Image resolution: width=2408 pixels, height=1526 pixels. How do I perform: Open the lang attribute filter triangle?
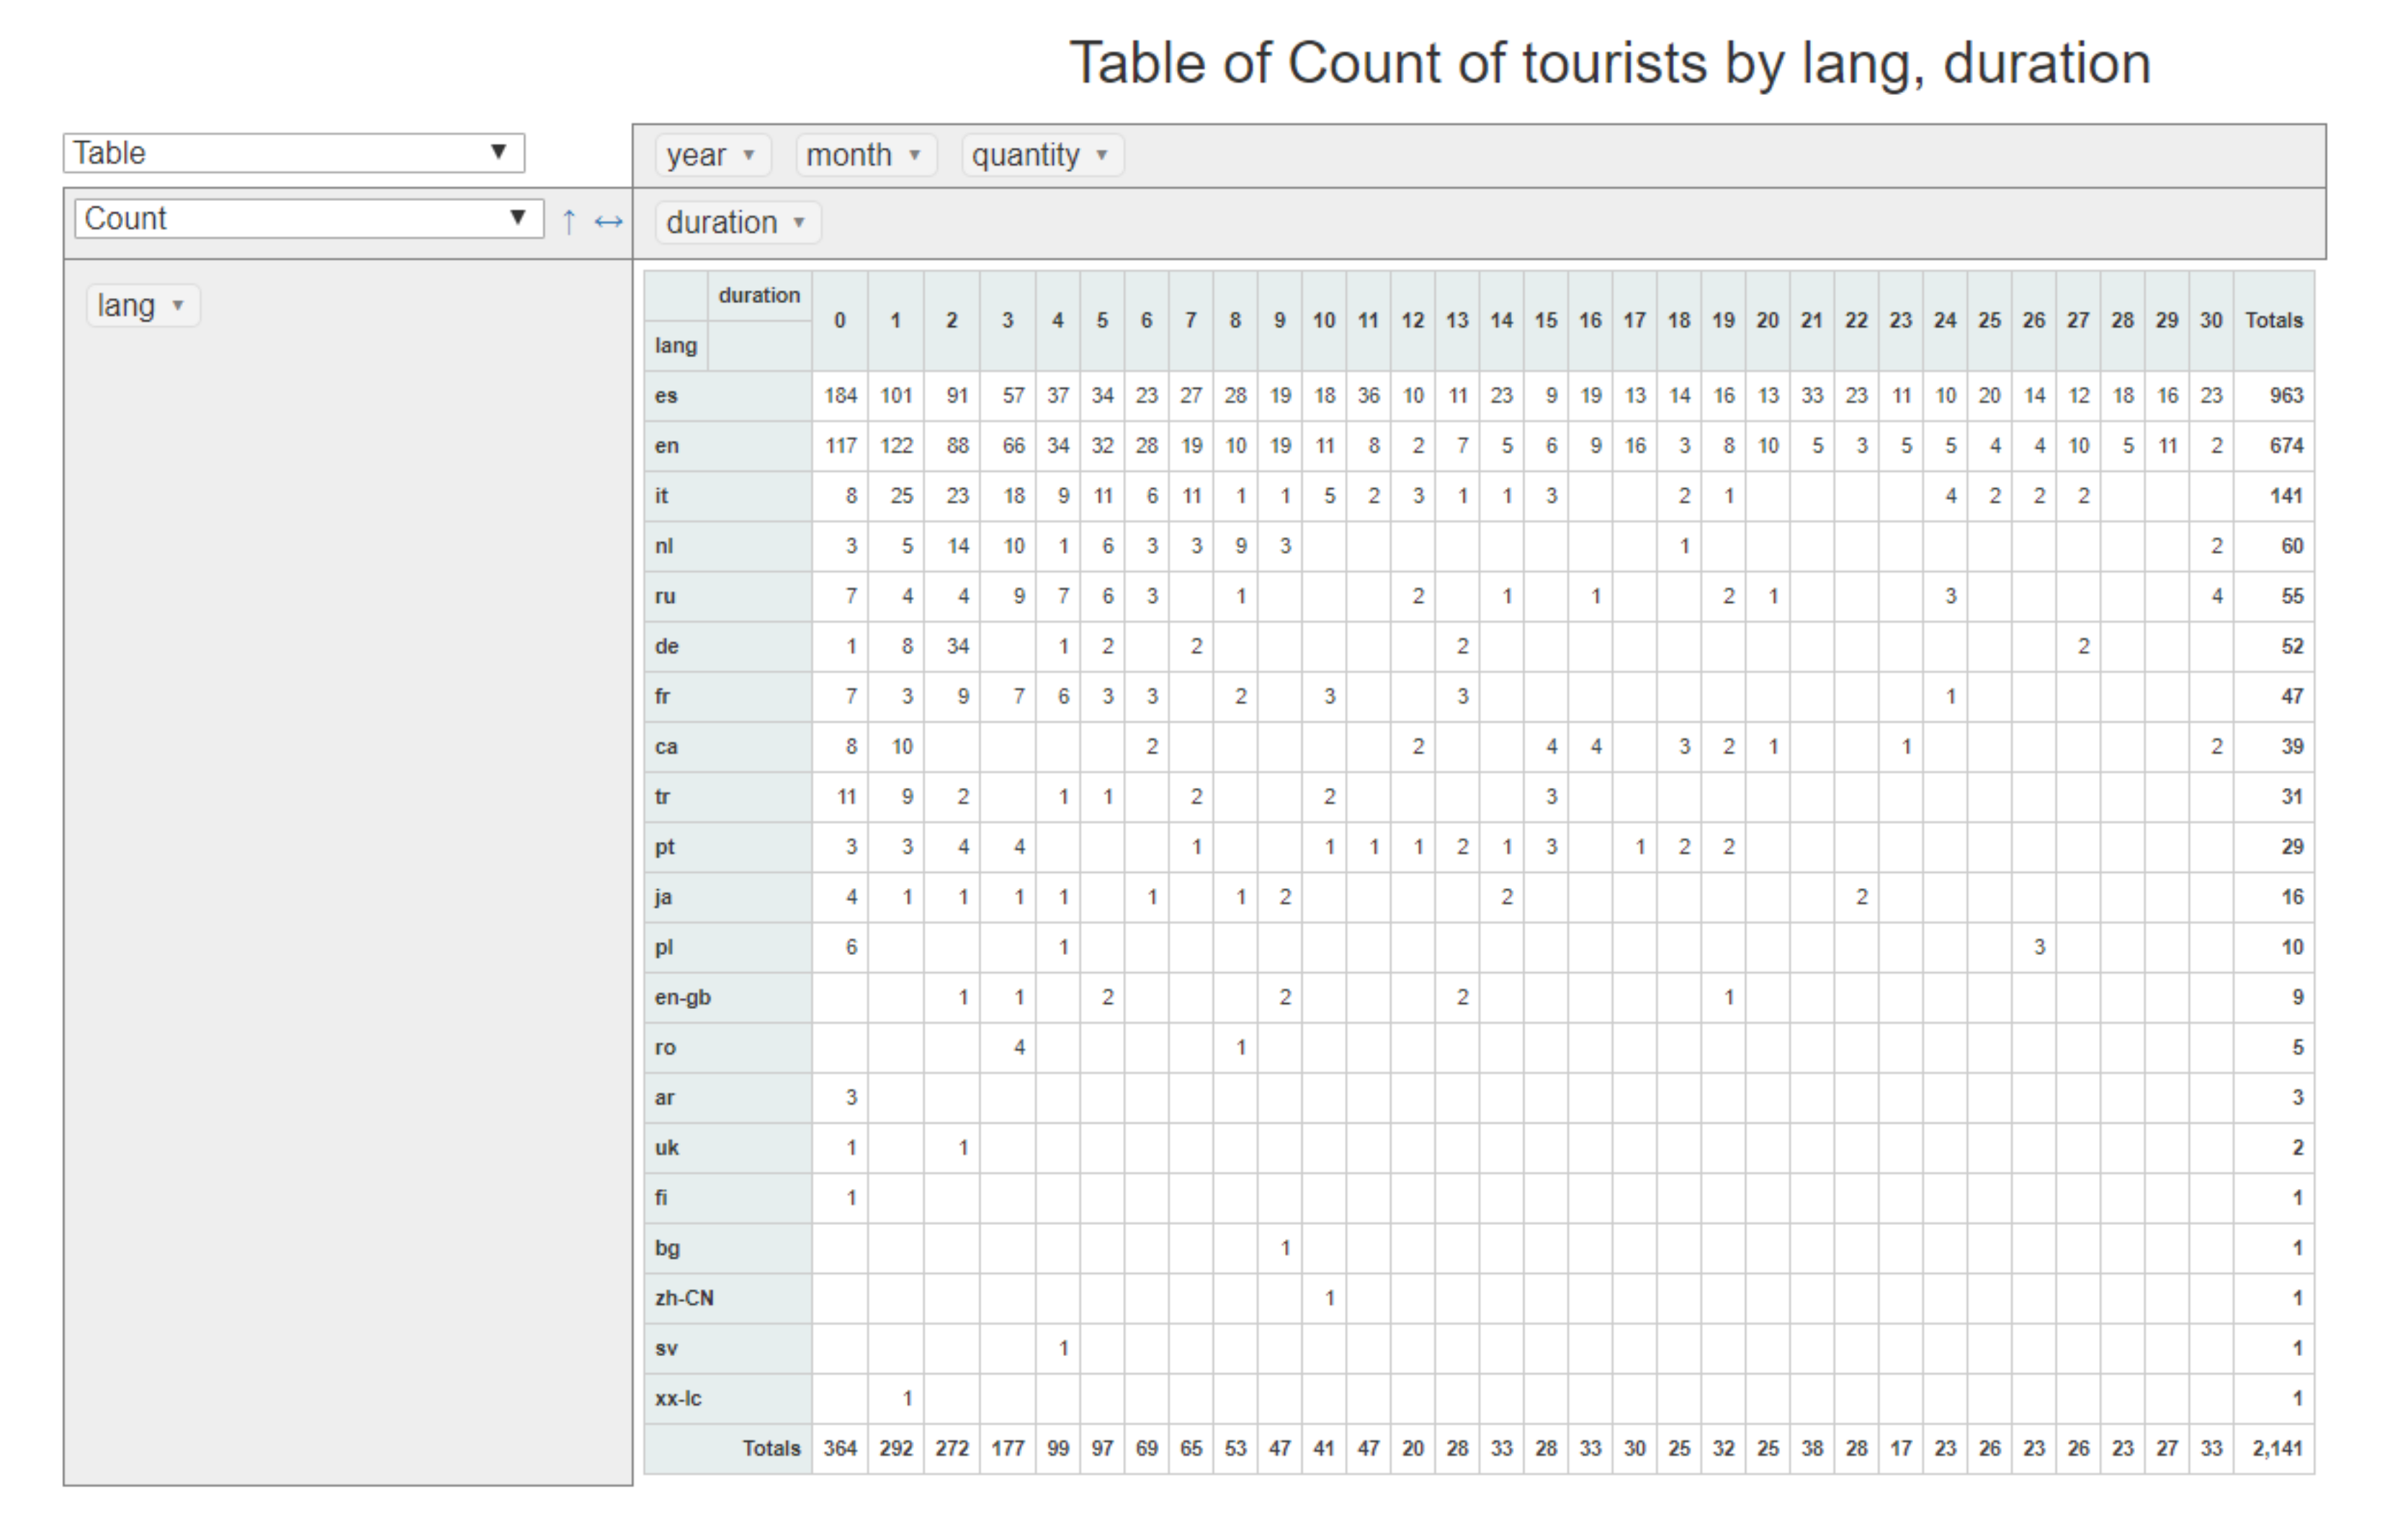pyautogui.click(x=178, y=306)
